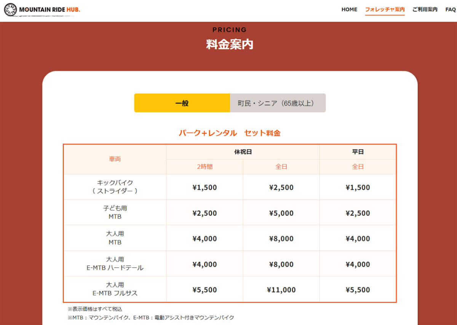Select the 一般 pricing tab

pyautogui.click(x=182, y=103)
